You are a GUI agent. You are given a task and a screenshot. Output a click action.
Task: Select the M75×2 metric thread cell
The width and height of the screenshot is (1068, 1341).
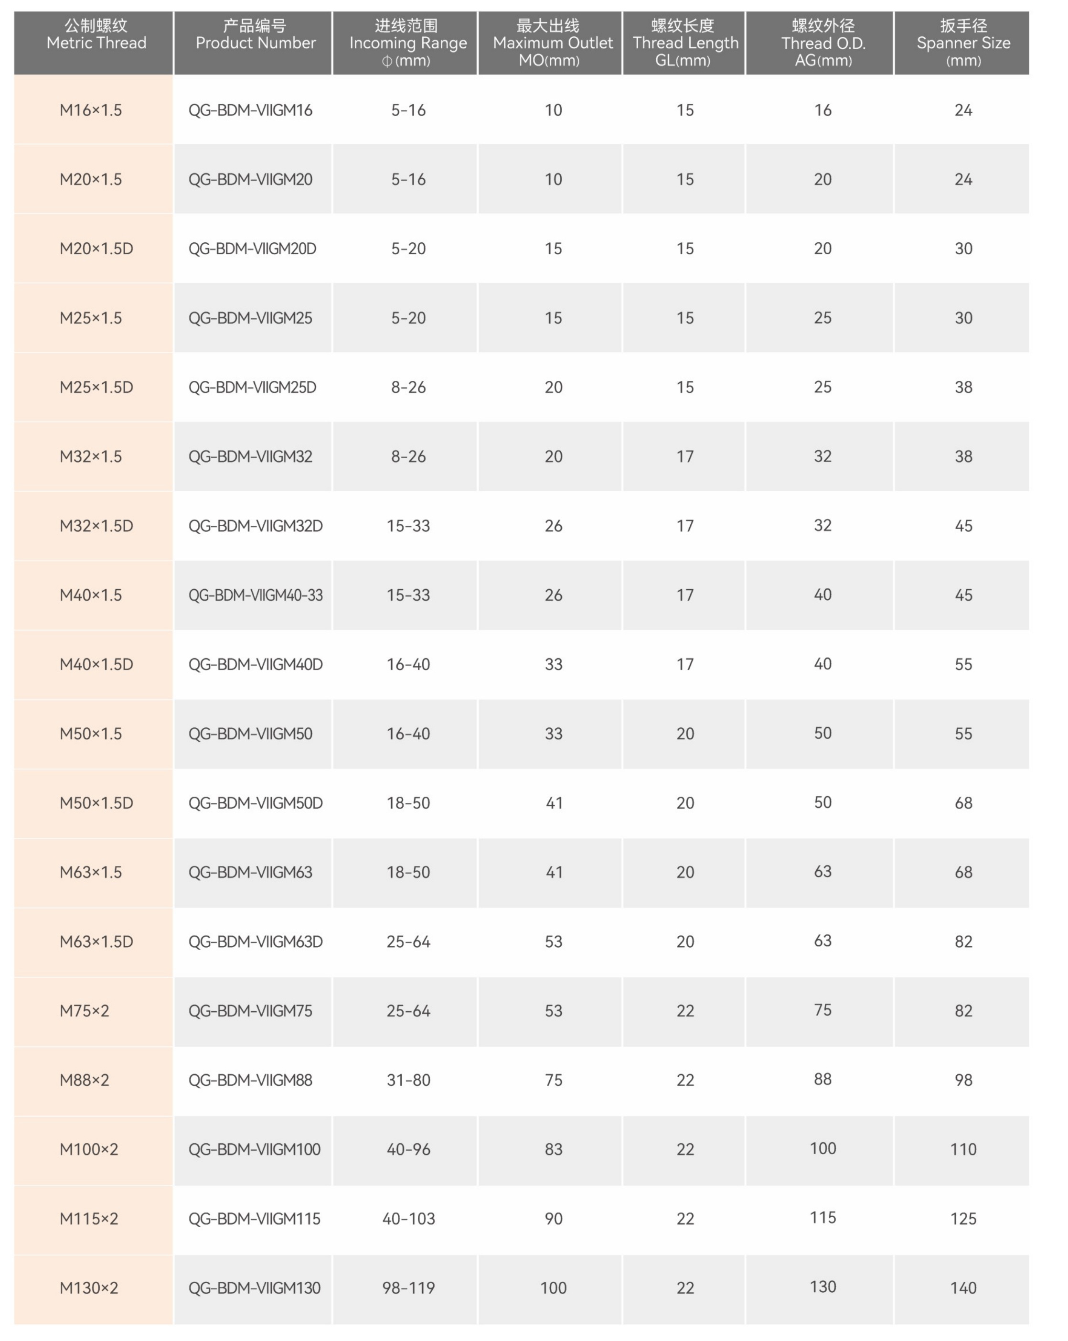[x=85, y=1011]
